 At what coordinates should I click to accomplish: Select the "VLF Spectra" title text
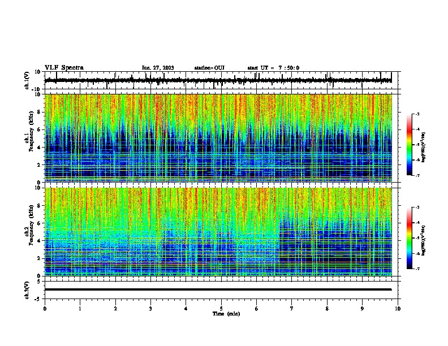[64, 68]
